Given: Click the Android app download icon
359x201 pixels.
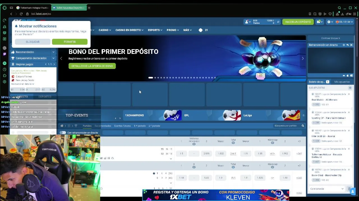Looking at the screenshot, I should pyautogui.click(x=344, y=75).
